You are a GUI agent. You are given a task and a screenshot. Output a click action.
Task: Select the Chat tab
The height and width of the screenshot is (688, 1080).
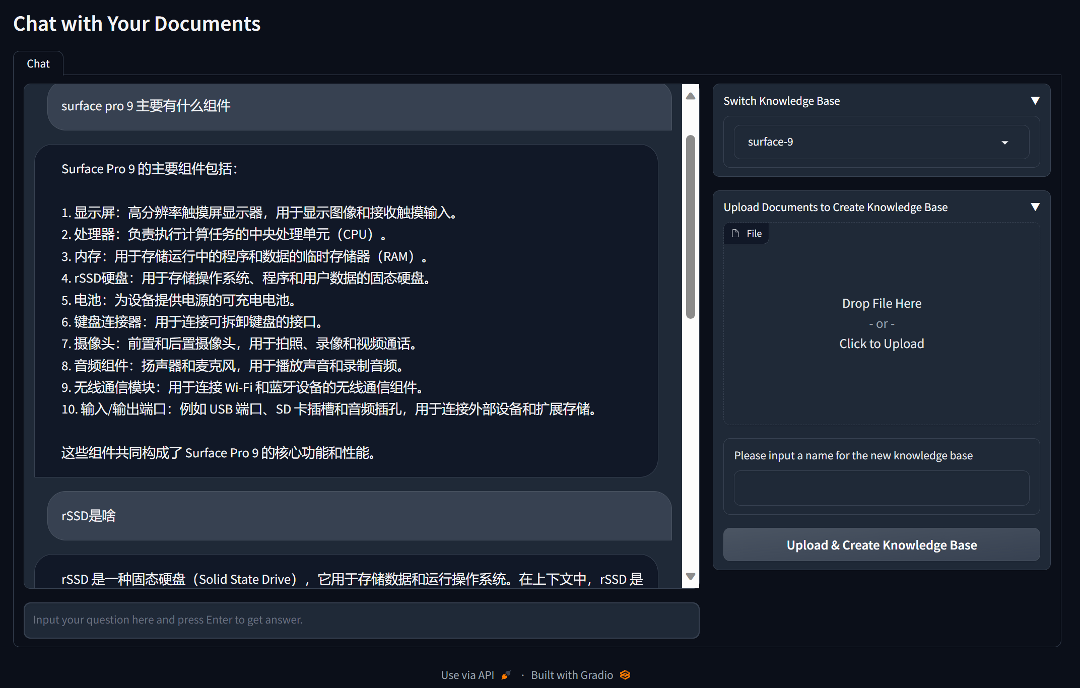38,63
